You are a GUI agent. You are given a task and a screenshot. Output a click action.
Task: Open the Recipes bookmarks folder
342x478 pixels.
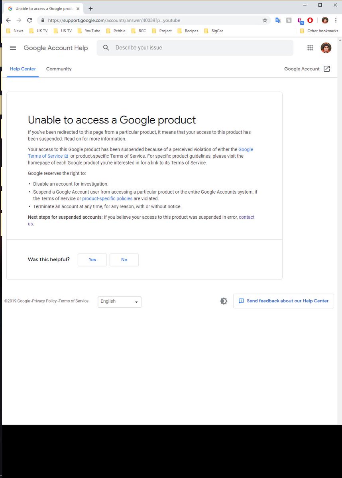(188, 31)
